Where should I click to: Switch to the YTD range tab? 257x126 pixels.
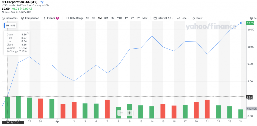[x=120, y=18]
